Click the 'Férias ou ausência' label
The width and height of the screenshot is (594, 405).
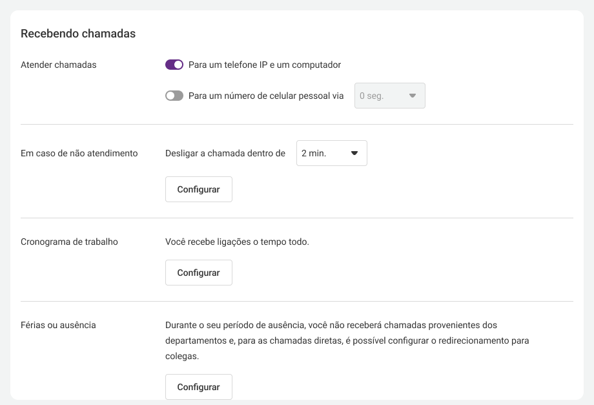[58, 325]
